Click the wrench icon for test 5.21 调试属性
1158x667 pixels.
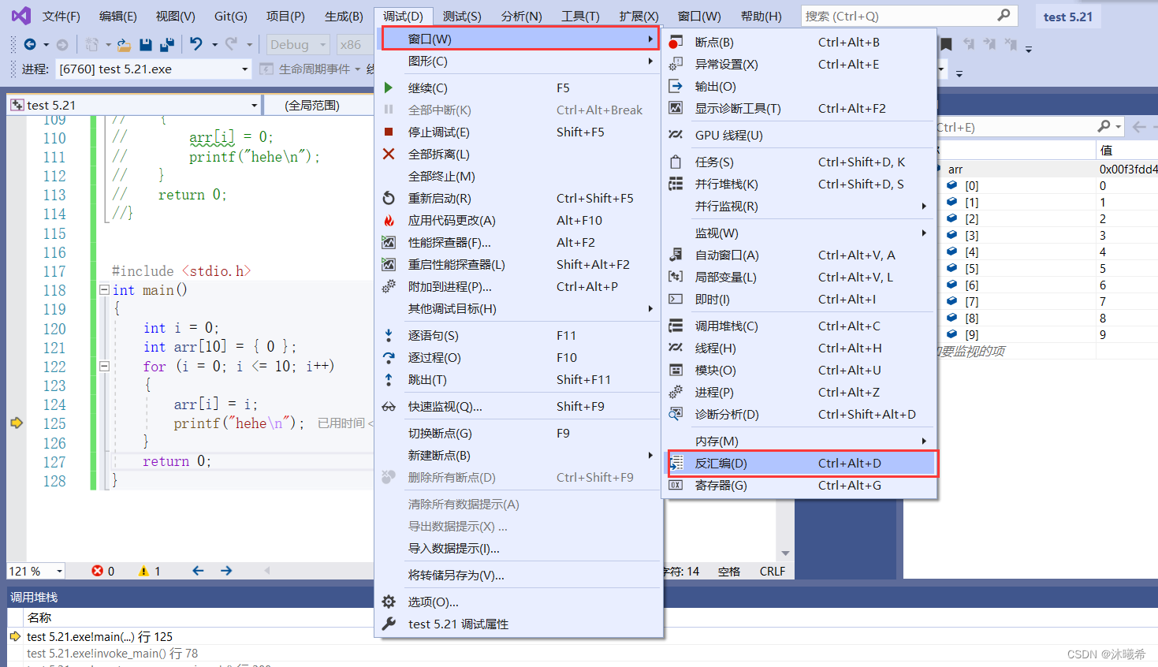click(388, 624)
